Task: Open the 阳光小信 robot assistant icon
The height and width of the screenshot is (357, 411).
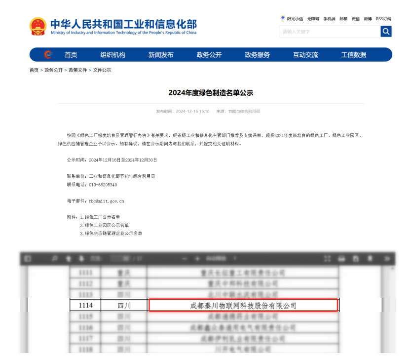Action: tap(283, 19)
